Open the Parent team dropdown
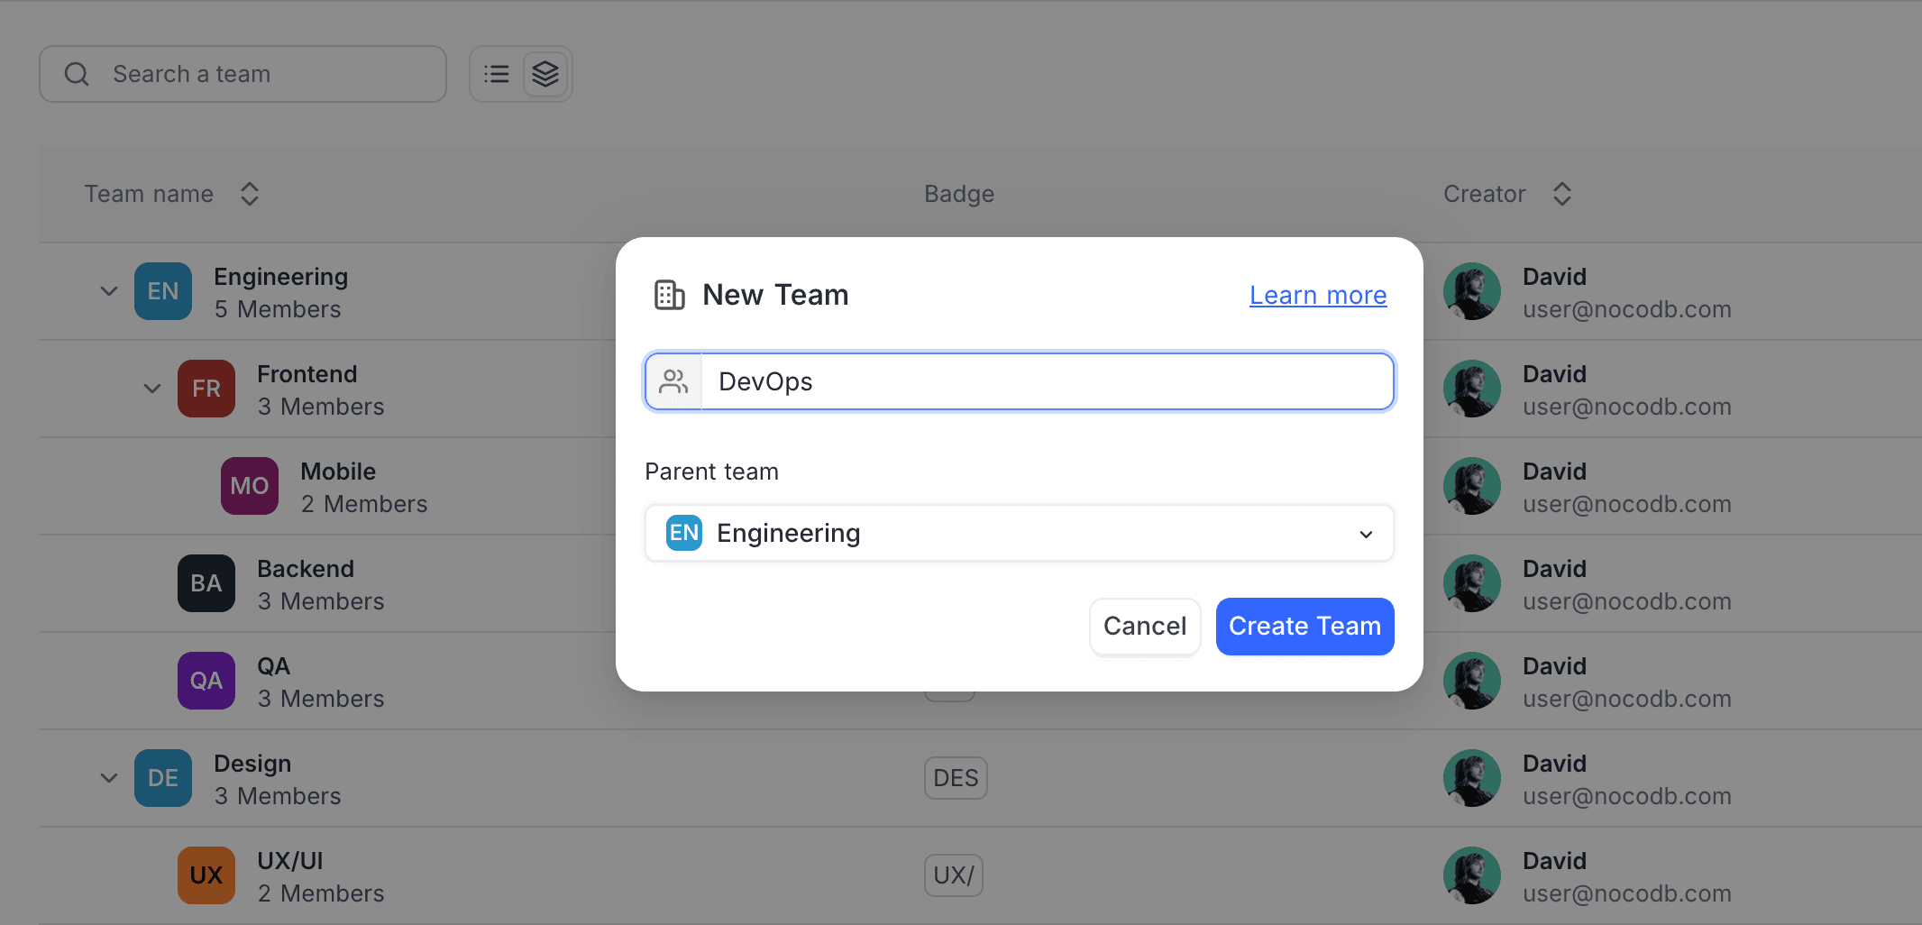This screenshot has width=1922, height=925. pos(1019,533)
